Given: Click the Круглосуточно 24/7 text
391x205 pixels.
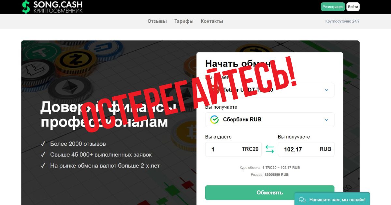Looking at the screenshot, I should [342, 21].
